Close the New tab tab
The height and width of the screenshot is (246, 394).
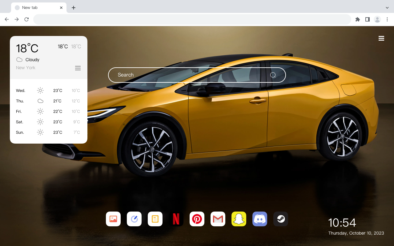pos(61,8)
